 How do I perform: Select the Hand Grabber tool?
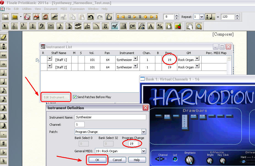coord(190,26)
